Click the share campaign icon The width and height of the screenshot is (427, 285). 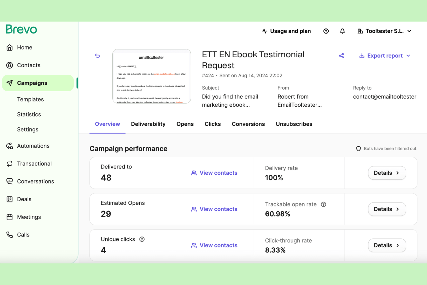(x=341, y=56)
